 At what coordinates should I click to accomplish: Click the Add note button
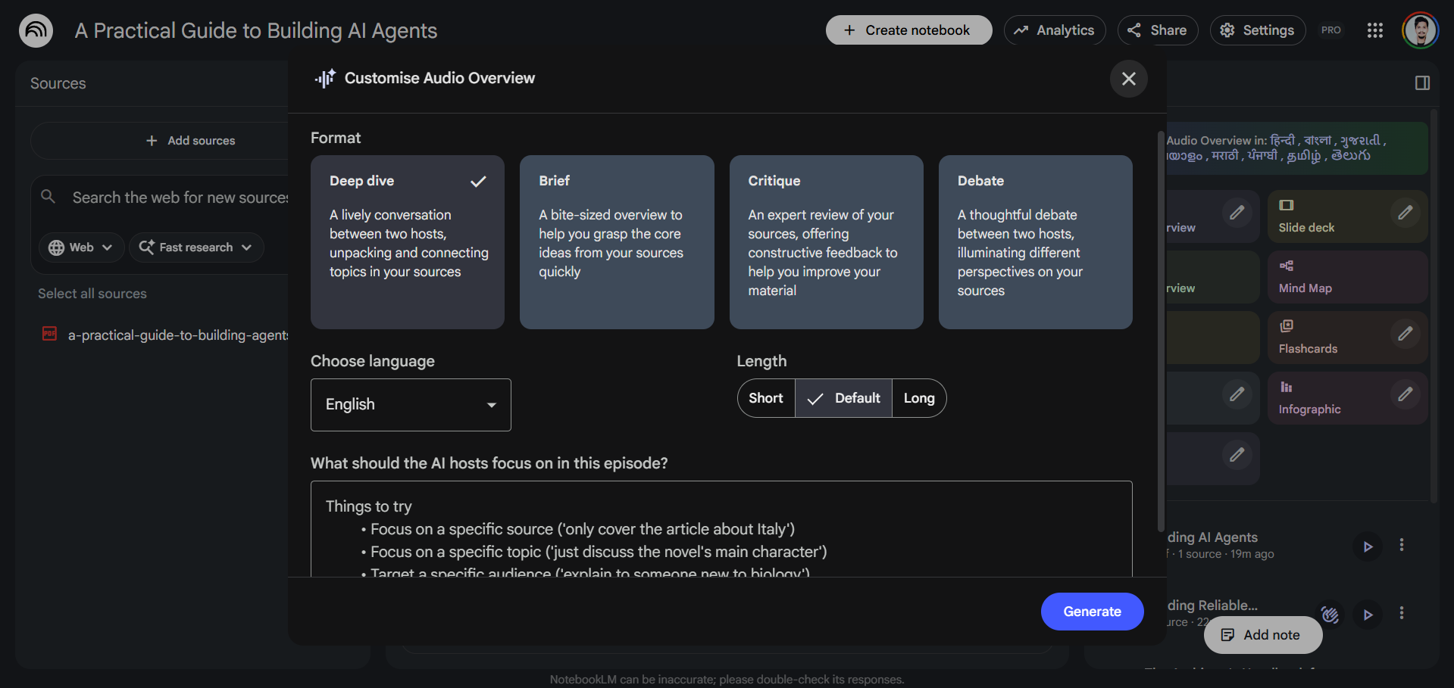pos(1262,635)
